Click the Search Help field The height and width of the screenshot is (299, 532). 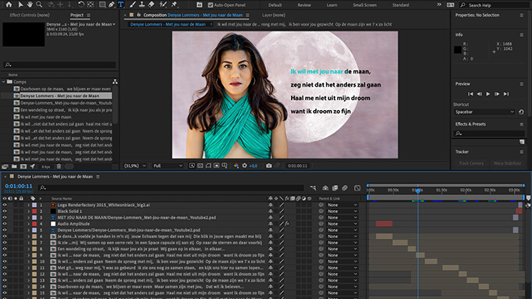(494, 5)
